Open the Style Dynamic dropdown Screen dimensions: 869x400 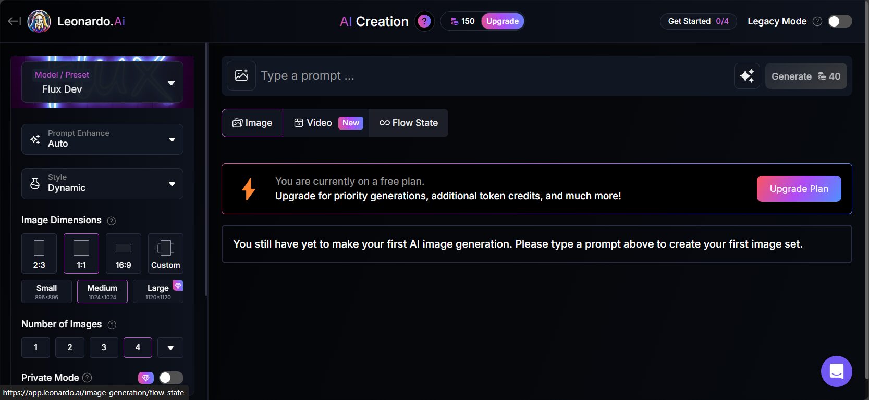tap(102, 184)
